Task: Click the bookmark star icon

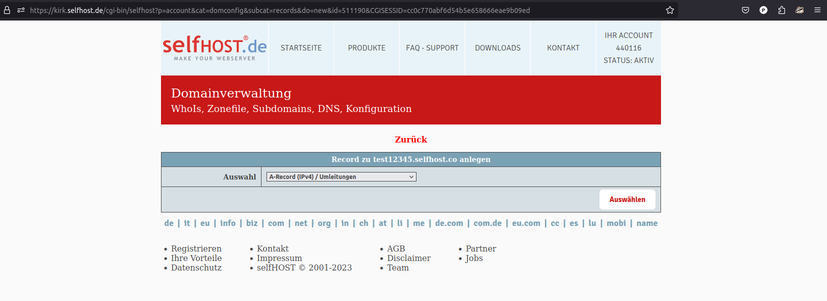Action: tap(670, 10)
